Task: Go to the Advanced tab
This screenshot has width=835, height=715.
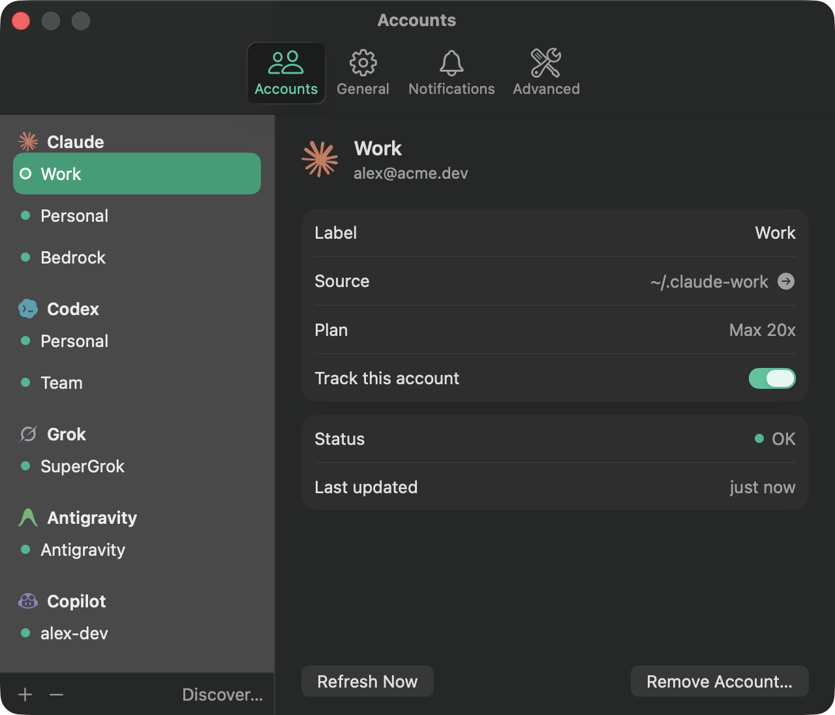Action: pyautogui.click(x=546, y=73)
